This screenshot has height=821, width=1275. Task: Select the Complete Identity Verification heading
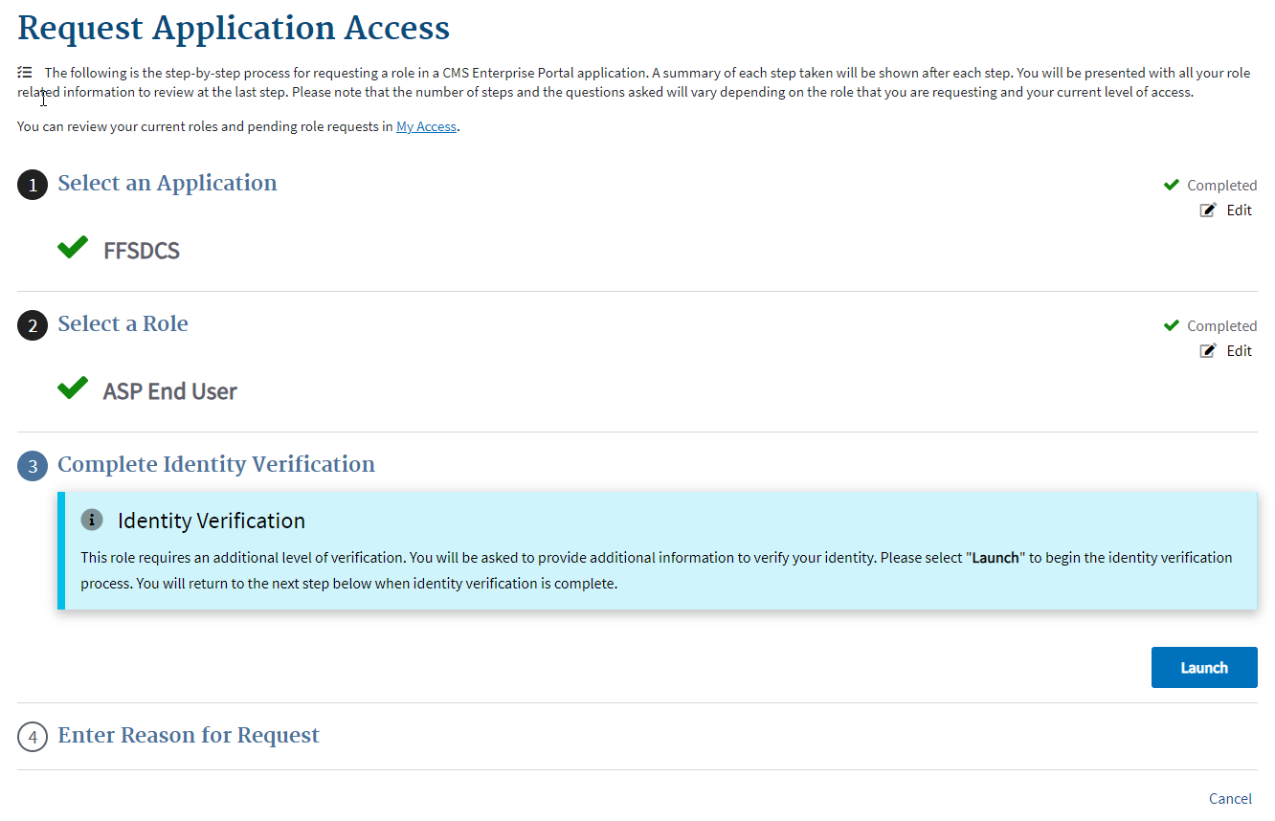click(216, 464)
